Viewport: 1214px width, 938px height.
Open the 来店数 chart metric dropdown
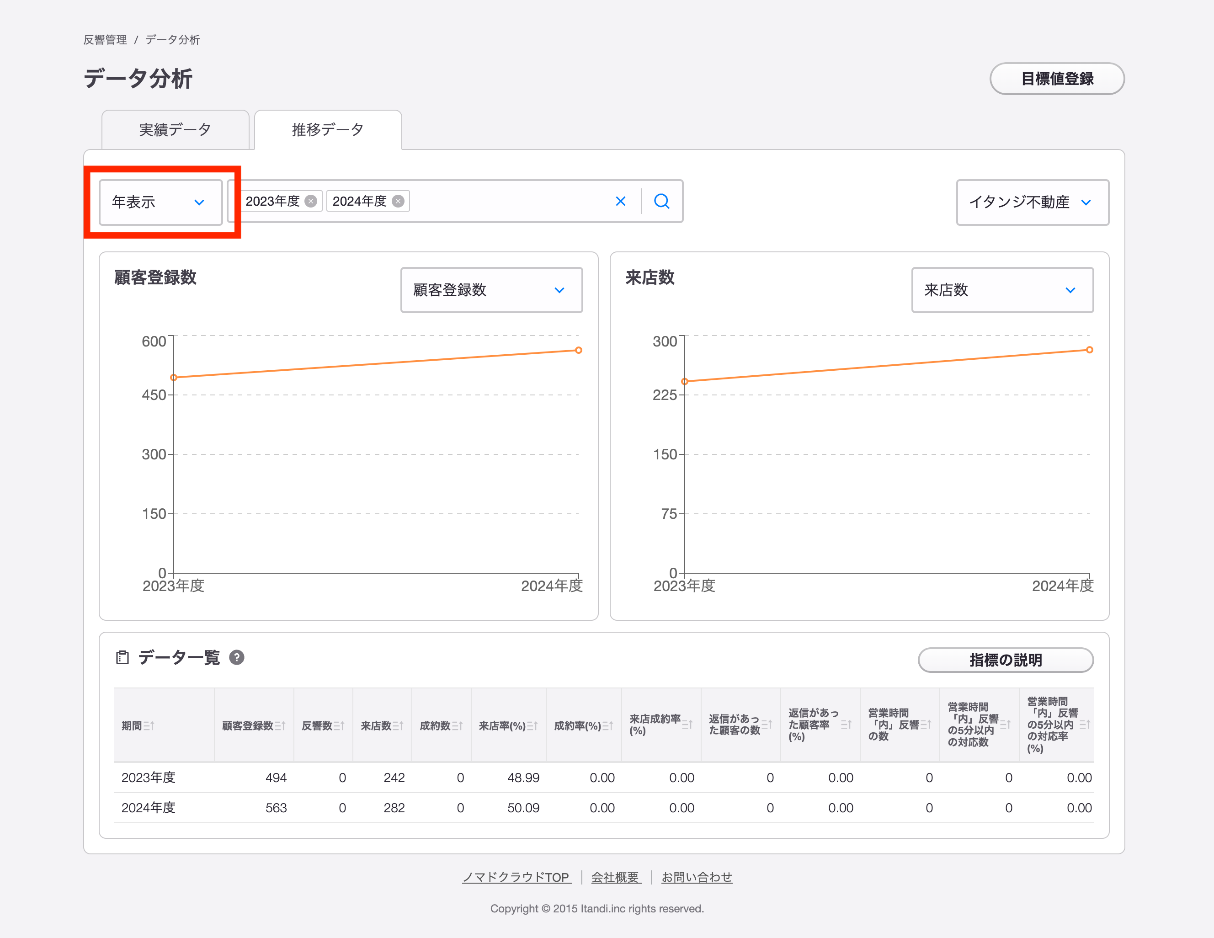point(1002,290)
